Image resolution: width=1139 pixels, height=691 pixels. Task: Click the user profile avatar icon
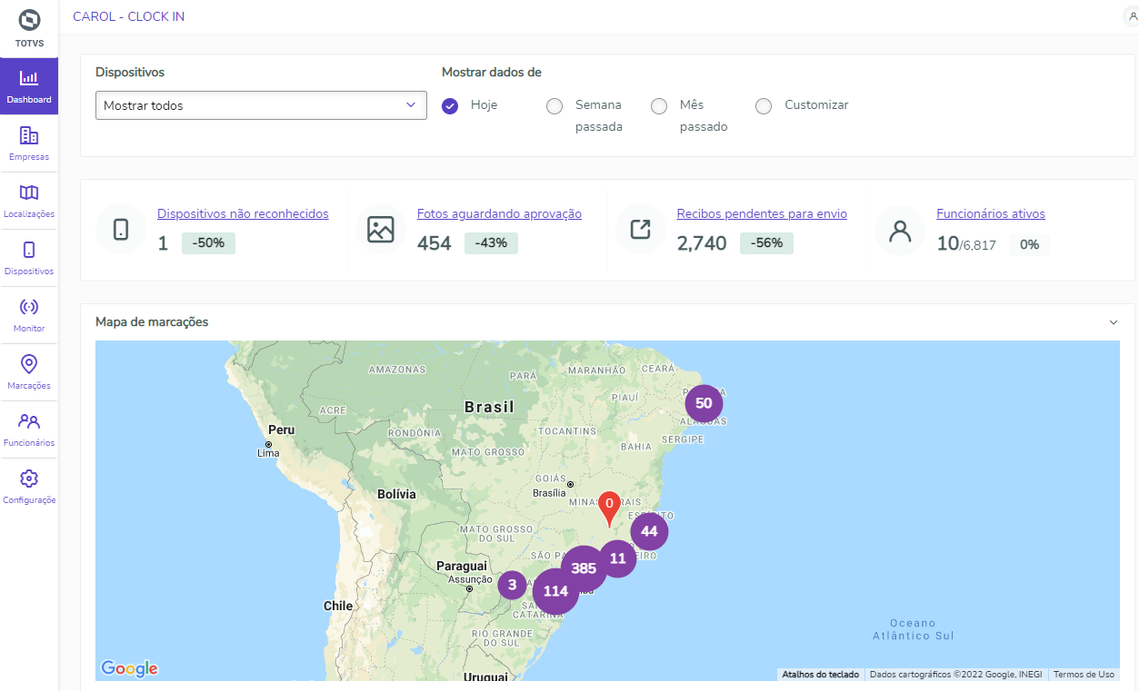1132,16
